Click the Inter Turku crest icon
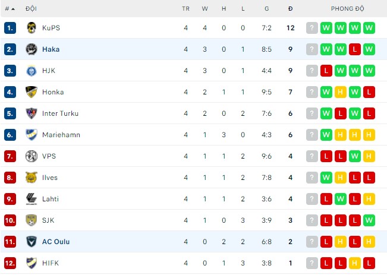Viewport: 387px width, 275px height. coord(32,113)
